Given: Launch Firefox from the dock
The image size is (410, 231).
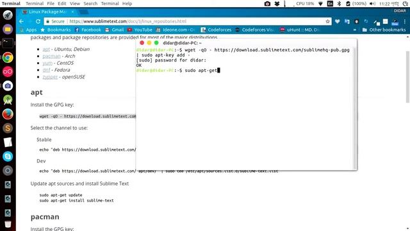Looking at the screenshot, I should pos(8,114).
